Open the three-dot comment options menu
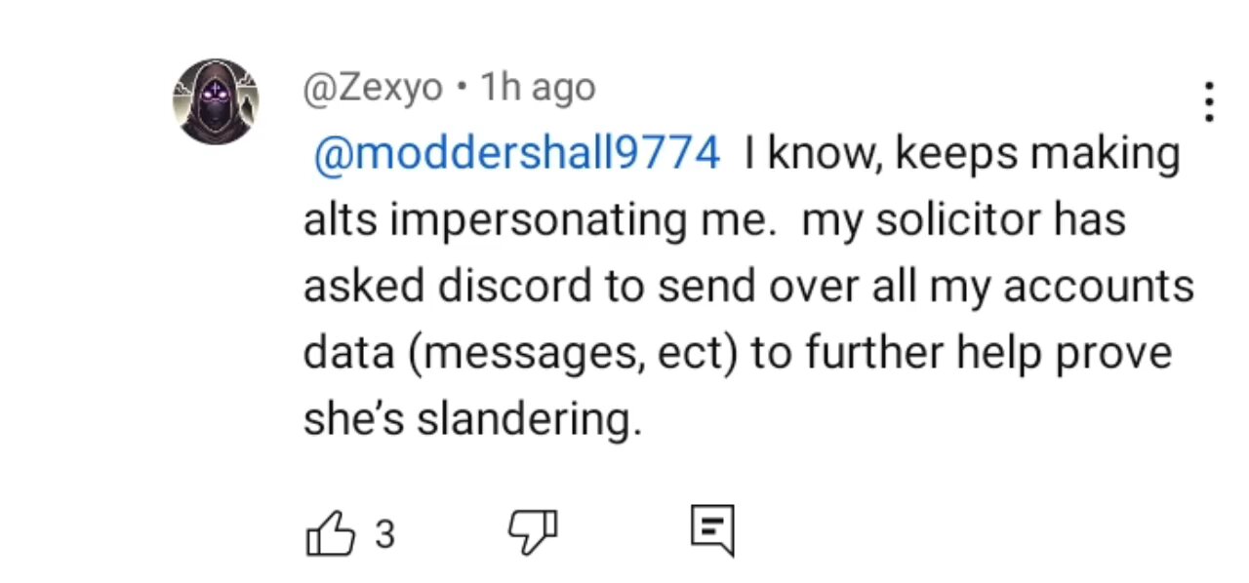The width and height of the screenshot is (1249, 583). (1209, 102)
